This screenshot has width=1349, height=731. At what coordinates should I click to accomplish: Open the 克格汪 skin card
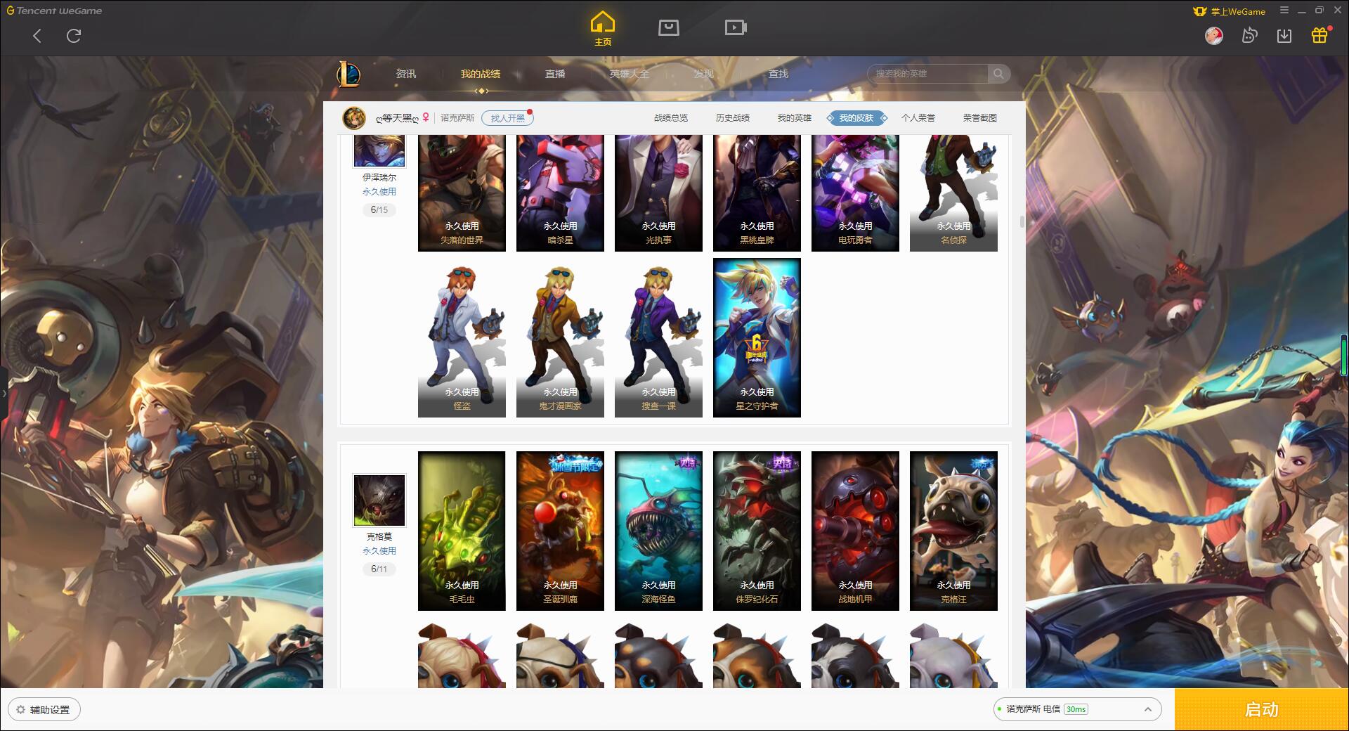tap(953, 531)
